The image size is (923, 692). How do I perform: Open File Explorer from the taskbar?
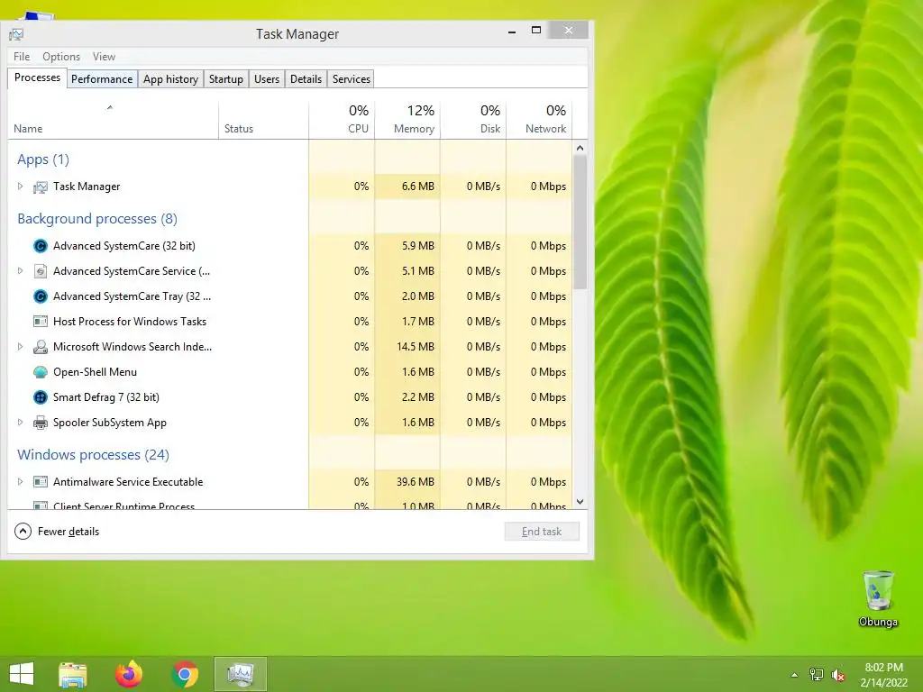[x=73, y=674]
